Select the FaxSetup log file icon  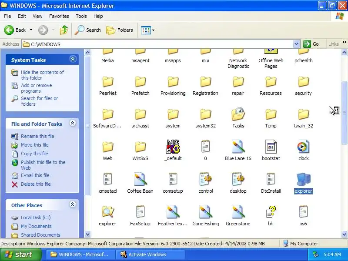pos(140,212)
